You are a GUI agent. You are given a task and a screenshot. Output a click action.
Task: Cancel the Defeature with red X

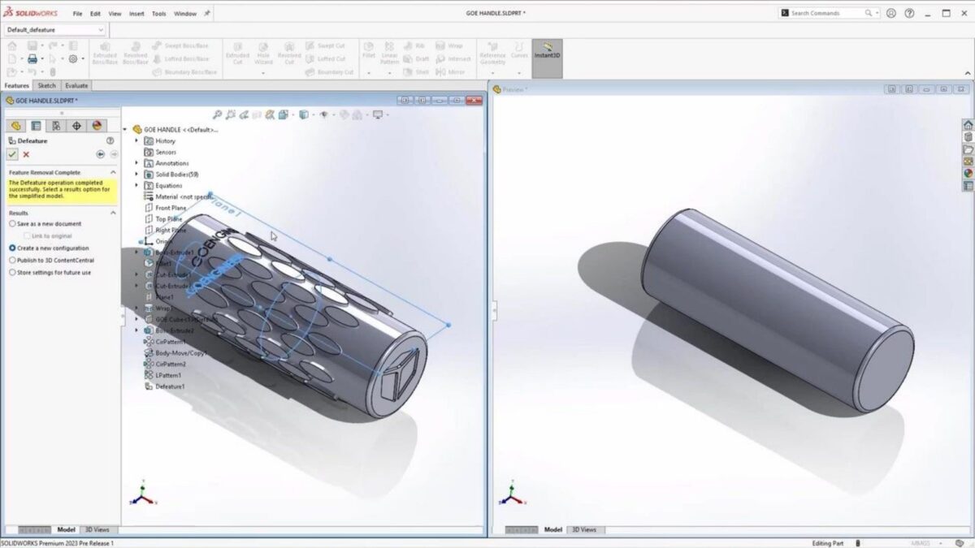[26, 154]
